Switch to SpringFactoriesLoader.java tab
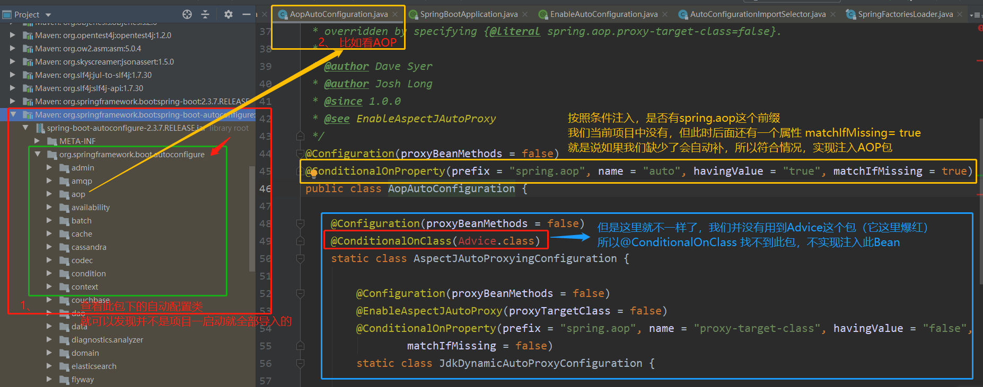This screenshot has height=387, width=983. [905, 14]
